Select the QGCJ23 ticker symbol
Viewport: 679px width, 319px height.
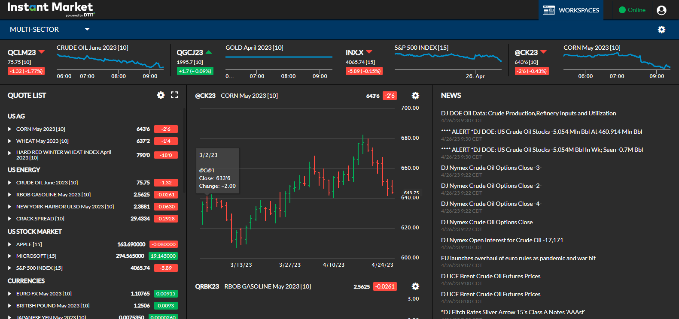coord(190,52)
